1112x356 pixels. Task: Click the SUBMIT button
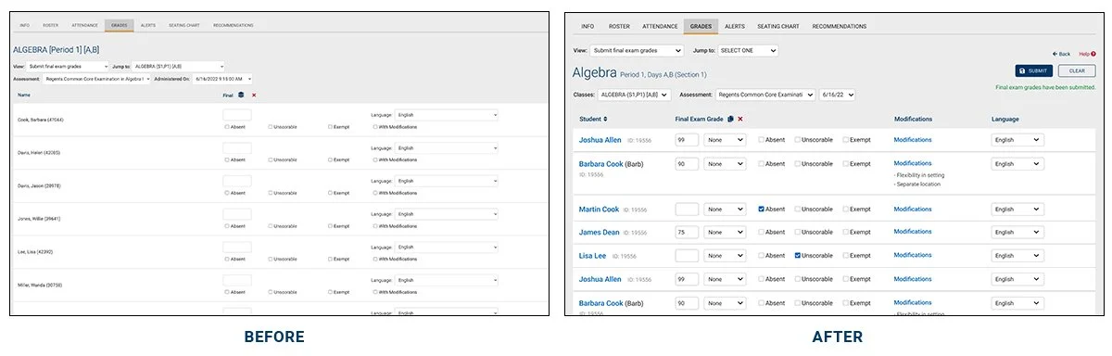[x=1034, y=70]
